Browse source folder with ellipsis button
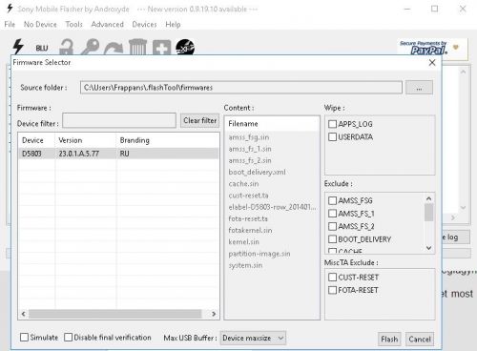The height and width of the screenshot is (351, 477). tap(419, 88)
